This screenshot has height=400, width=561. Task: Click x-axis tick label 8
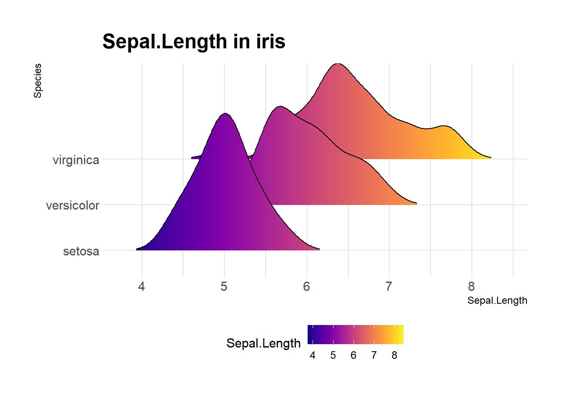(x=472, y=287)
